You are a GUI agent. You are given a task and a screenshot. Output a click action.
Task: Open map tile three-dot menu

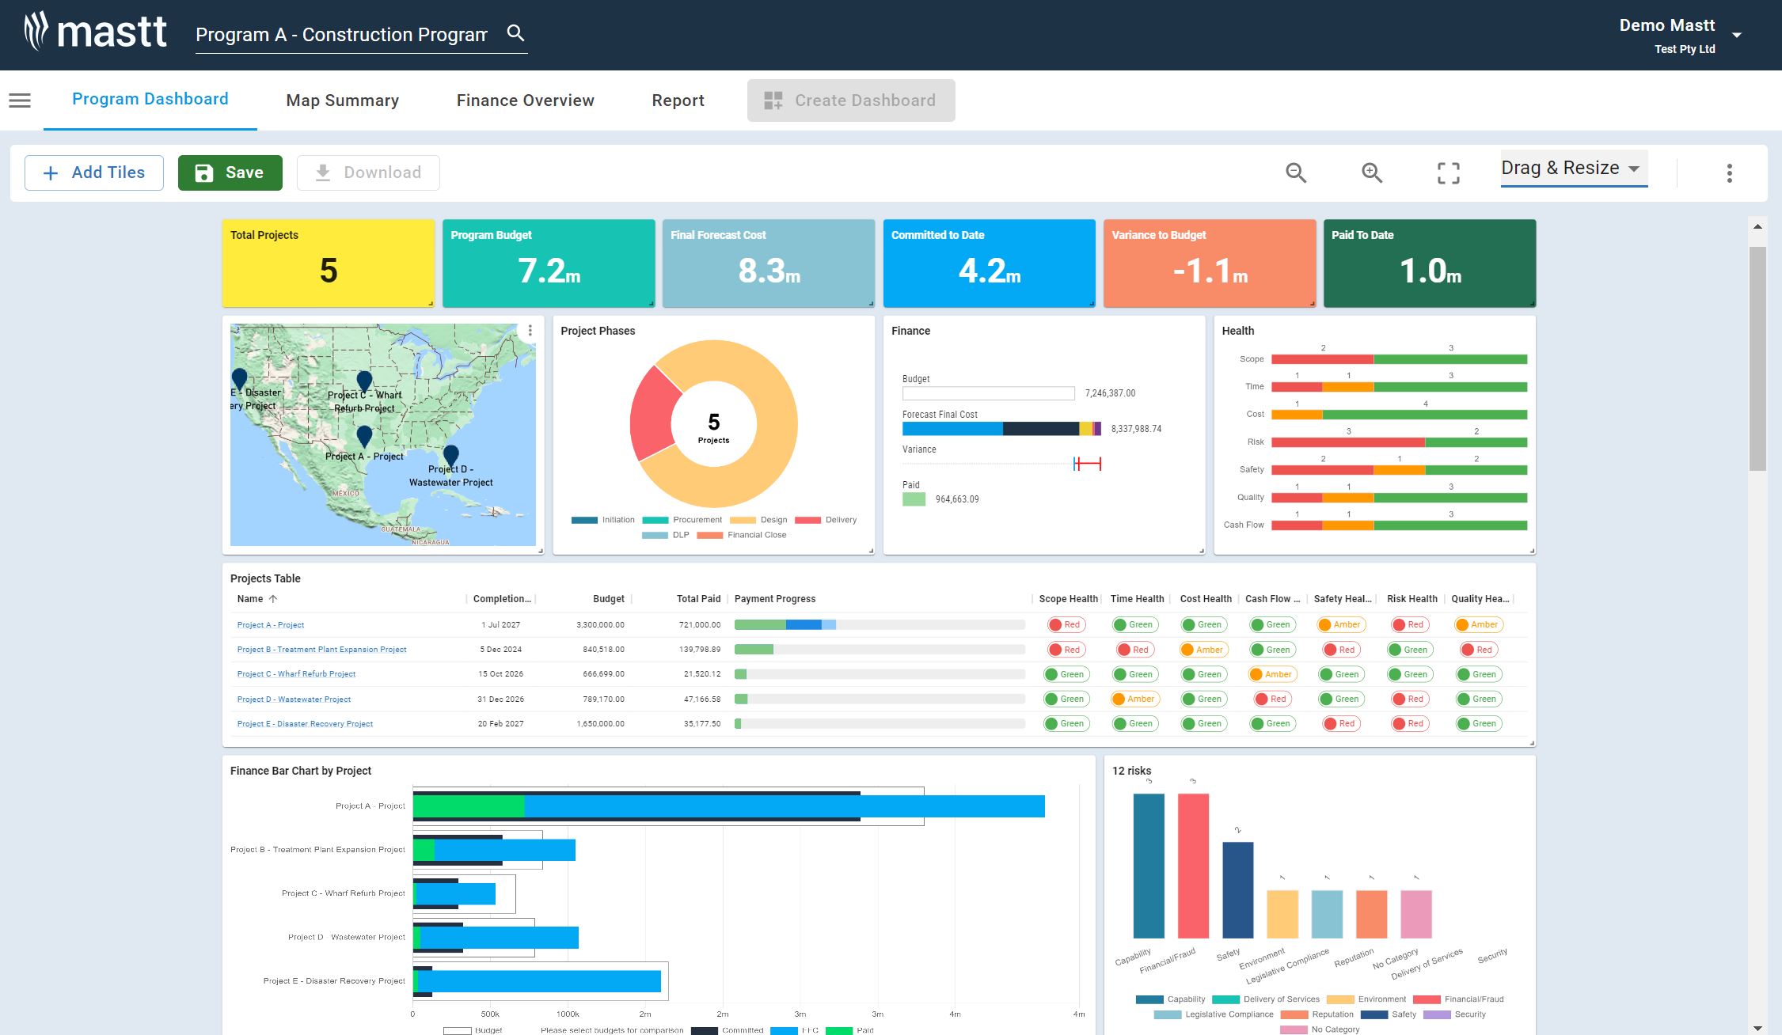(x=530, y=331)
